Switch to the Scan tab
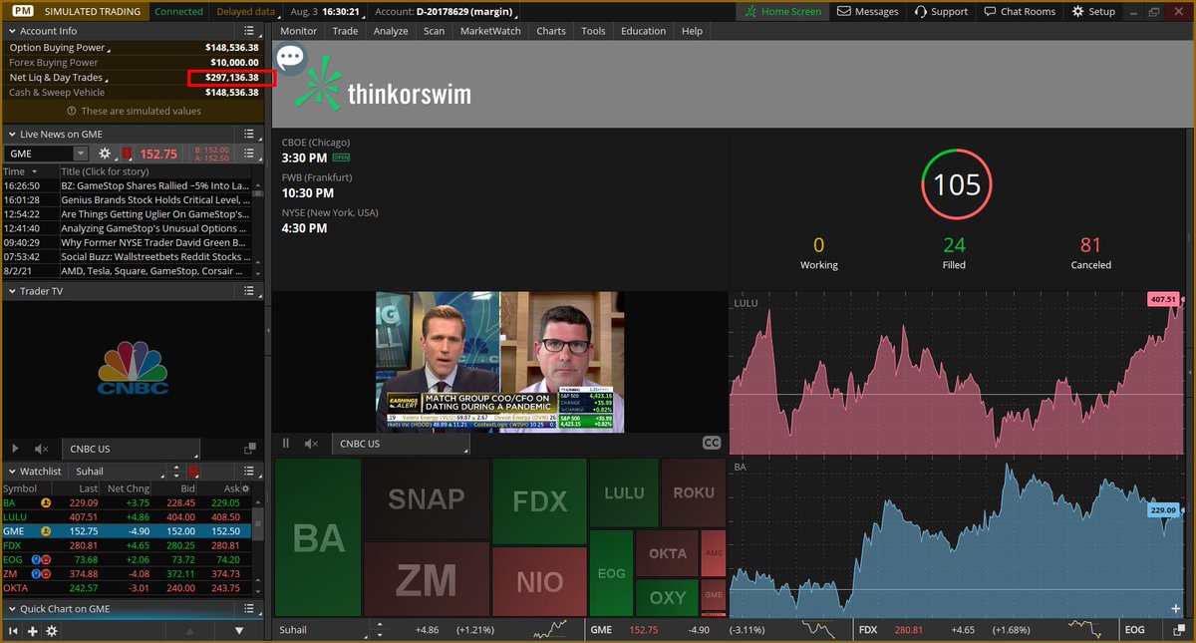Screen dimensions: 1196x643 434,31
